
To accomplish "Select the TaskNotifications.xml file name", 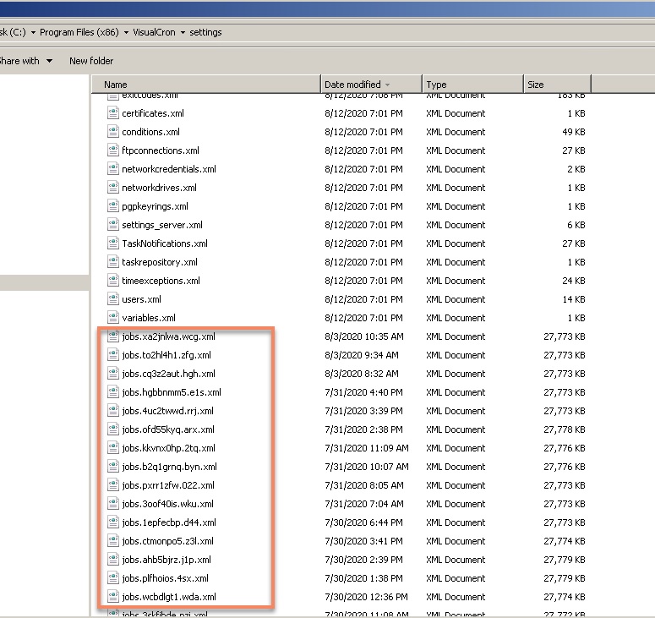I will (x=164, y=243).
